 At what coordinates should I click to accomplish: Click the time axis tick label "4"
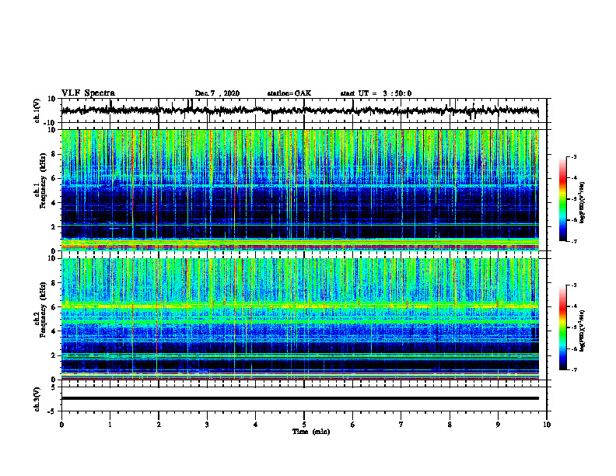pyautogui.click(x=255, y=425)
